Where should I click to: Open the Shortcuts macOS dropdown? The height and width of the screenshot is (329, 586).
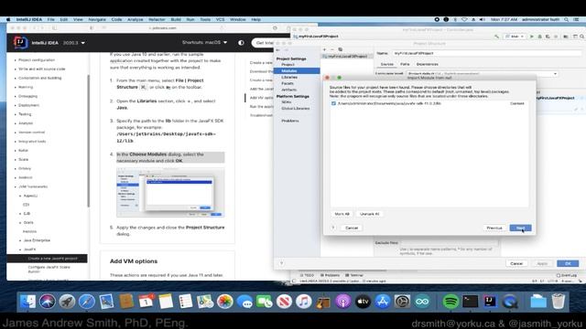[204, 43]
